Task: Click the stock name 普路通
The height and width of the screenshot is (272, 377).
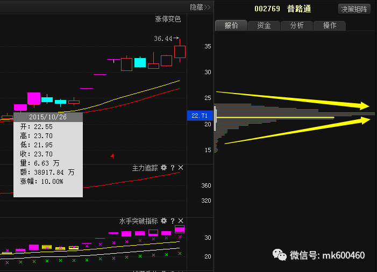Action: [299, 9]
